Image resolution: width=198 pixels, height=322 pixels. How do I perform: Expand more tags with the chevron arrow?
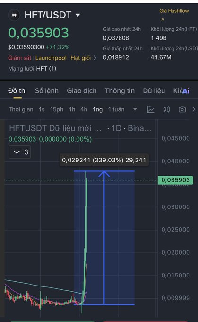[95, 58]
